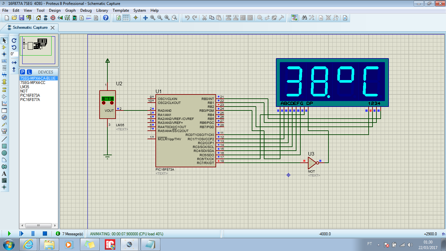Select the 2D graphics line tool
446x251 pixels.
point(4,139)
